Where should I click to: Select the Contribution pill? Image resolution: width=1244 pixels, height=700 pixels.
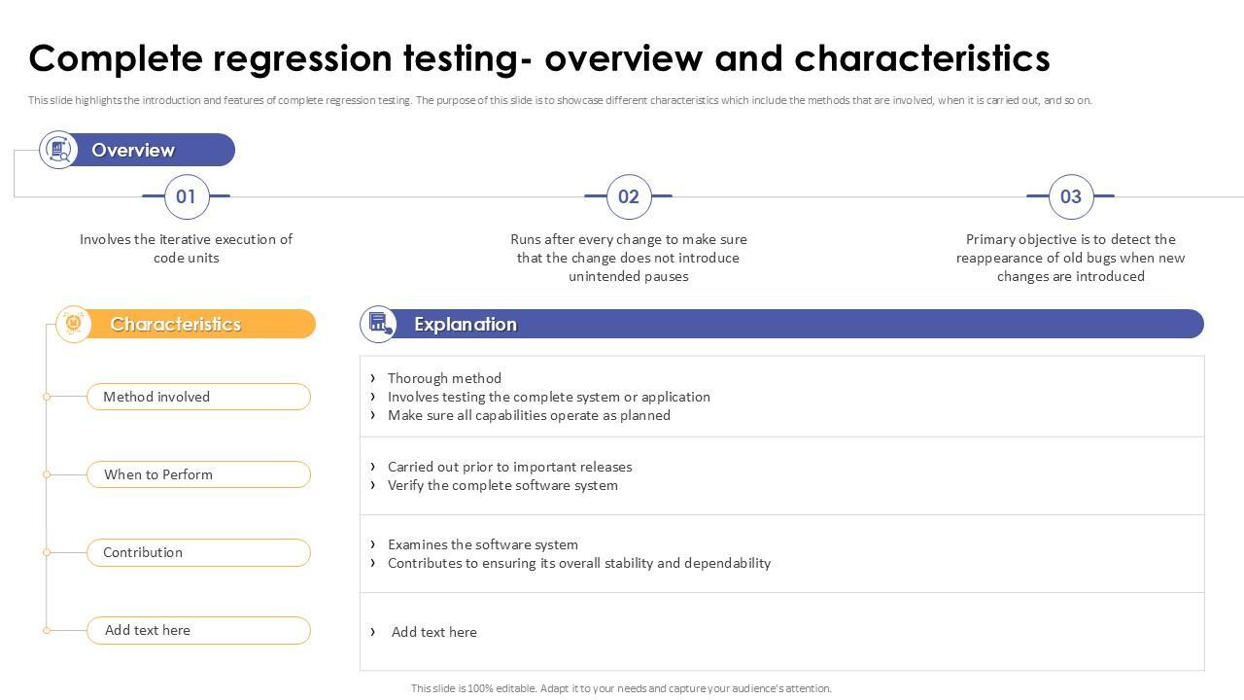click(x=198, y=552)
